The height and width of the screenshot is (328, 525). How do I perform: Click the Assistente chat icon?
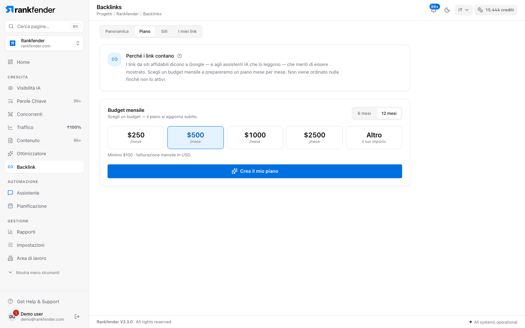pyautogui.click(x=10, y=193)
